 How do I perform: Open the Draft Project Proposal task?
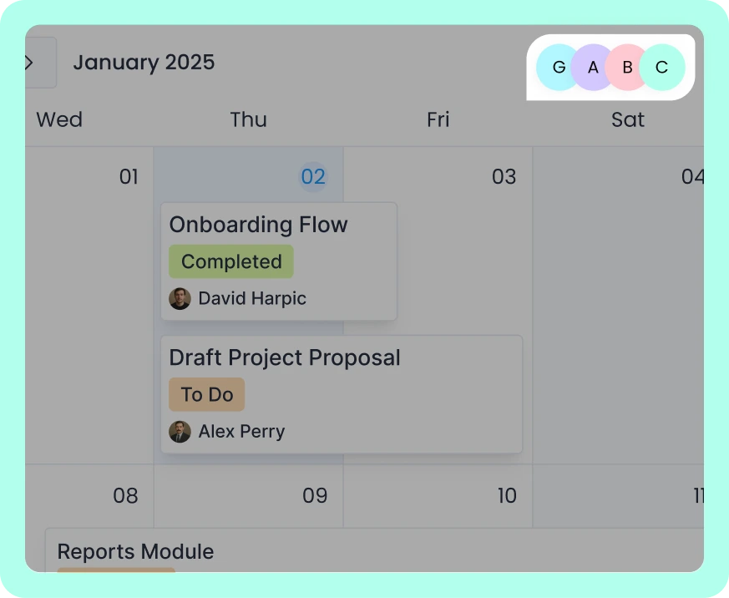point(342,394)
